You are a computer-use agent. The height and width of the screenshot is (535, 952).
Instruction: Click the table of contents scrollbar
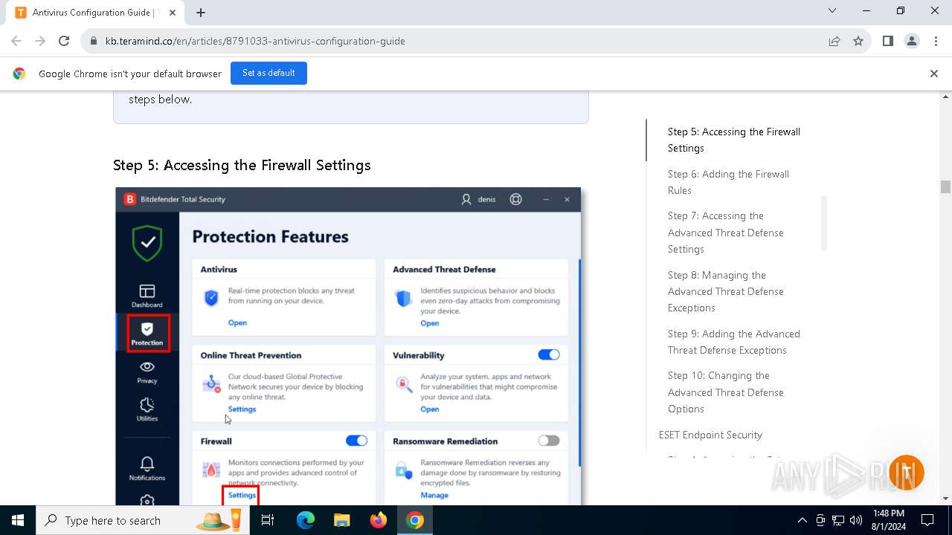click(x=824, y=223)
